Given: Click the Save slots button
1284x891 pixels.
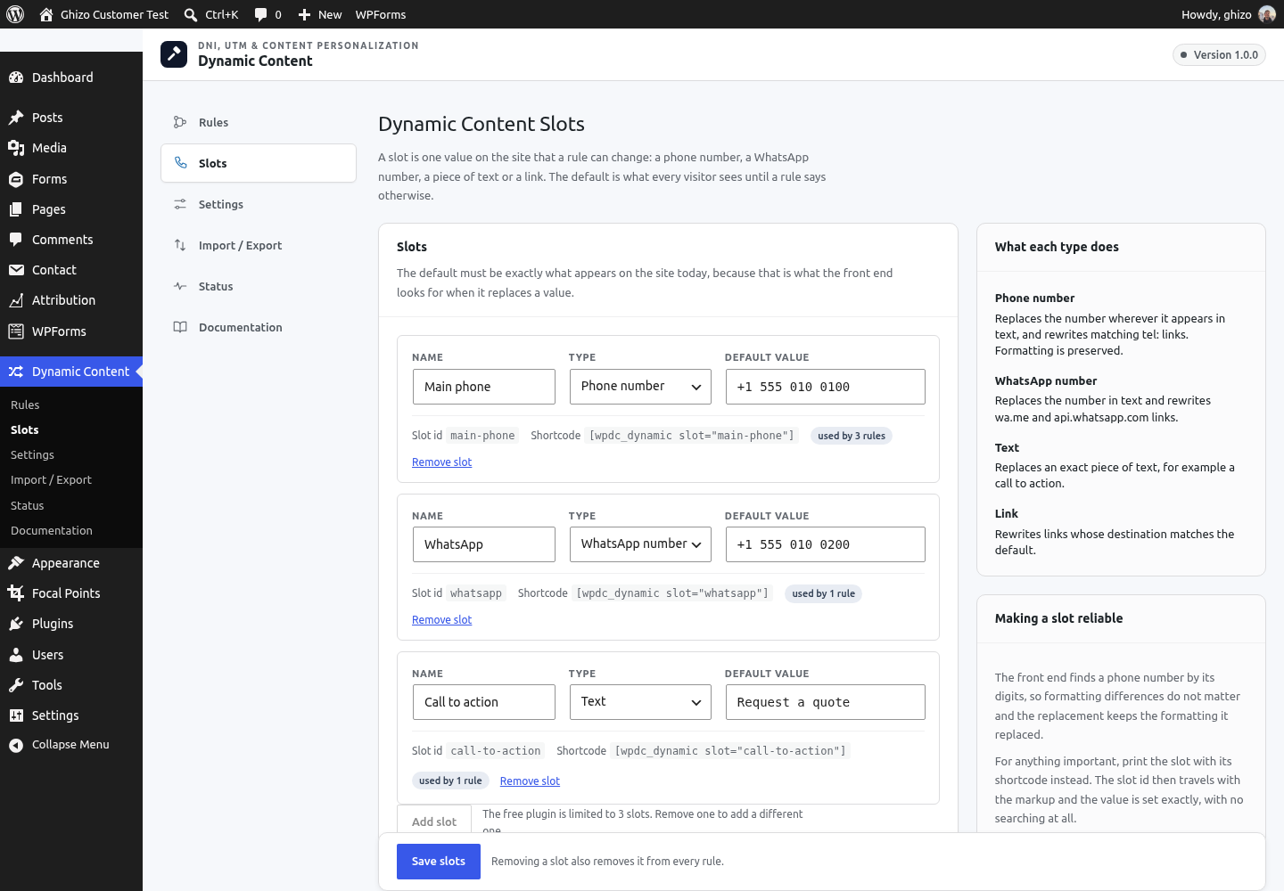Looking at the screenshot, I should (439, 862).
